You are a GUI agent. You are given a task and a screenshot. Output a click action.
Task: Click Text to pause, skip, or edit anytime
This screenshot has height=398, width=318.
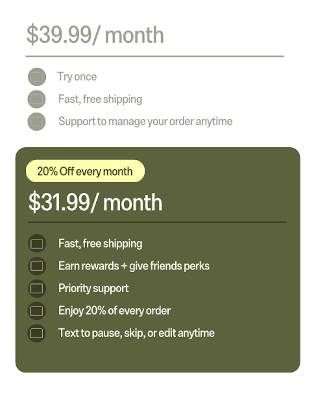136,333
